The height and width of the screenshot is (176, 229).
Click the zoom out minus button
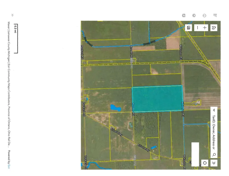coord(197,28)
